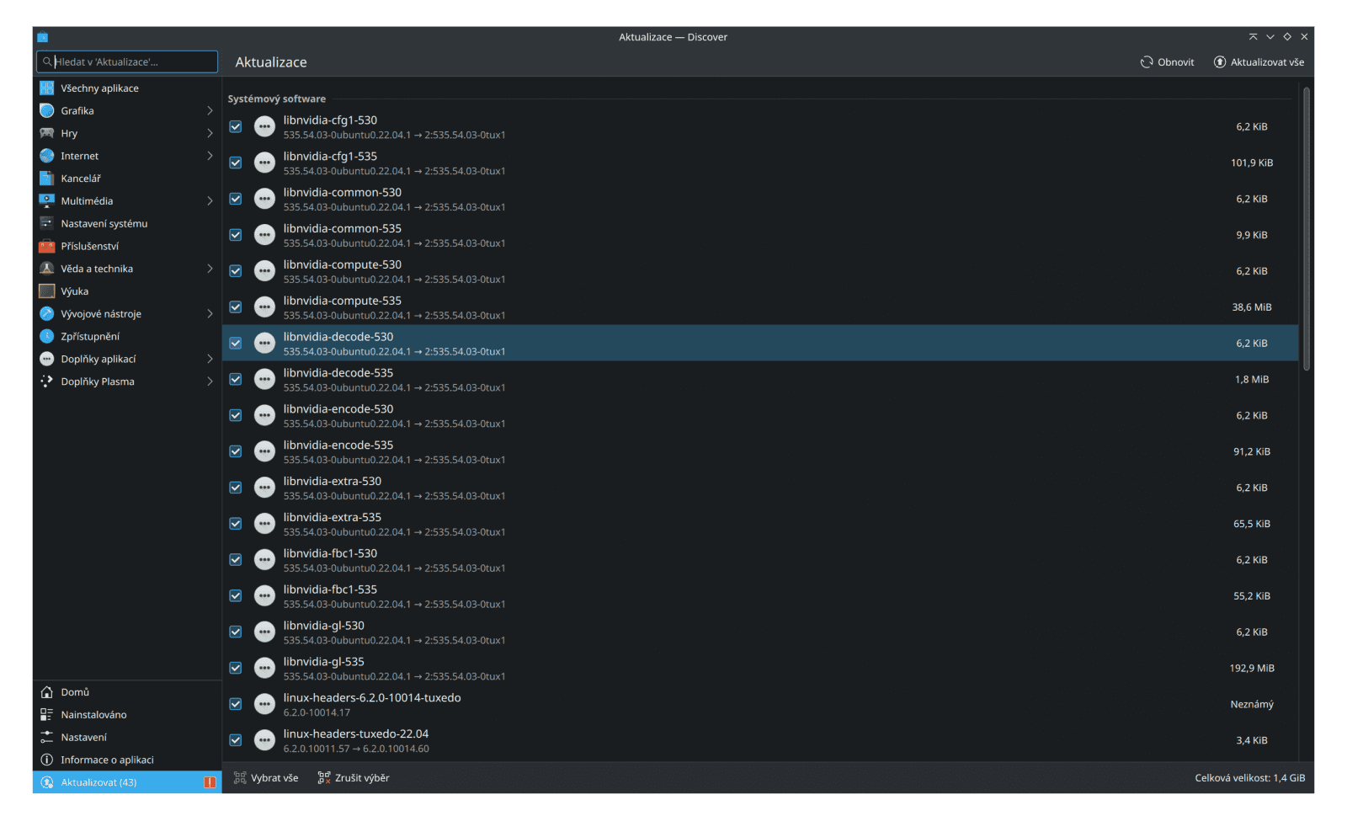Expand the Internet subcategories arrow
The height and width of the screenshot is (832, 1347).
(210, 156)
